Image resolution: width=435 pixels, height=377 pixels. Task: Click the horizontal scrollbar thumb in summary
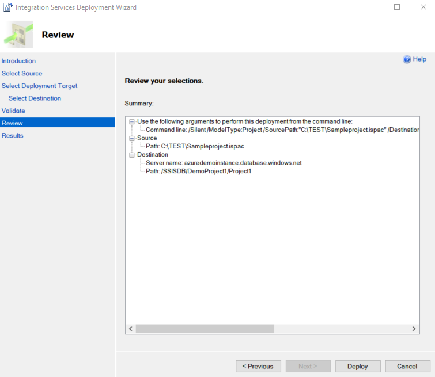(205, 329)
